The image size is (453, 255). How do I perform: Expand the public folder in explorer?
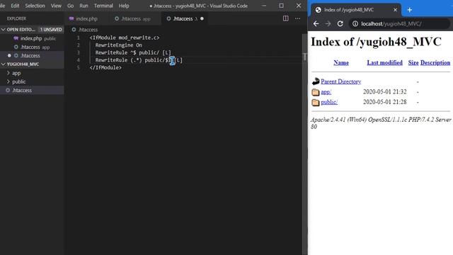8,81
